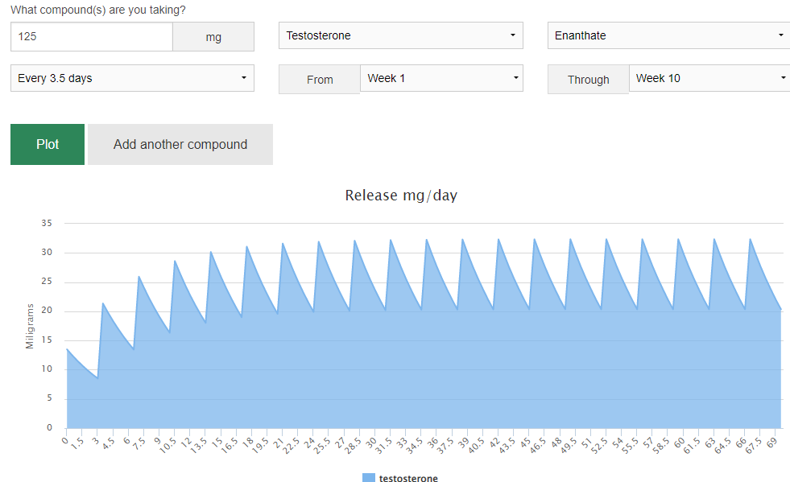
Task: Open the Every 3.5 days frequency dropdown
Action: pos(132,78)
